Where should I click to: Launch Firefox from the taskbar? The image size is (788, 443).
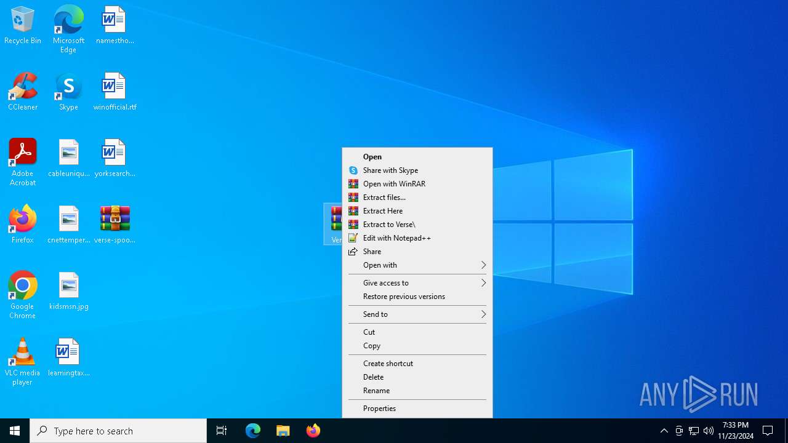click(313, 431)
